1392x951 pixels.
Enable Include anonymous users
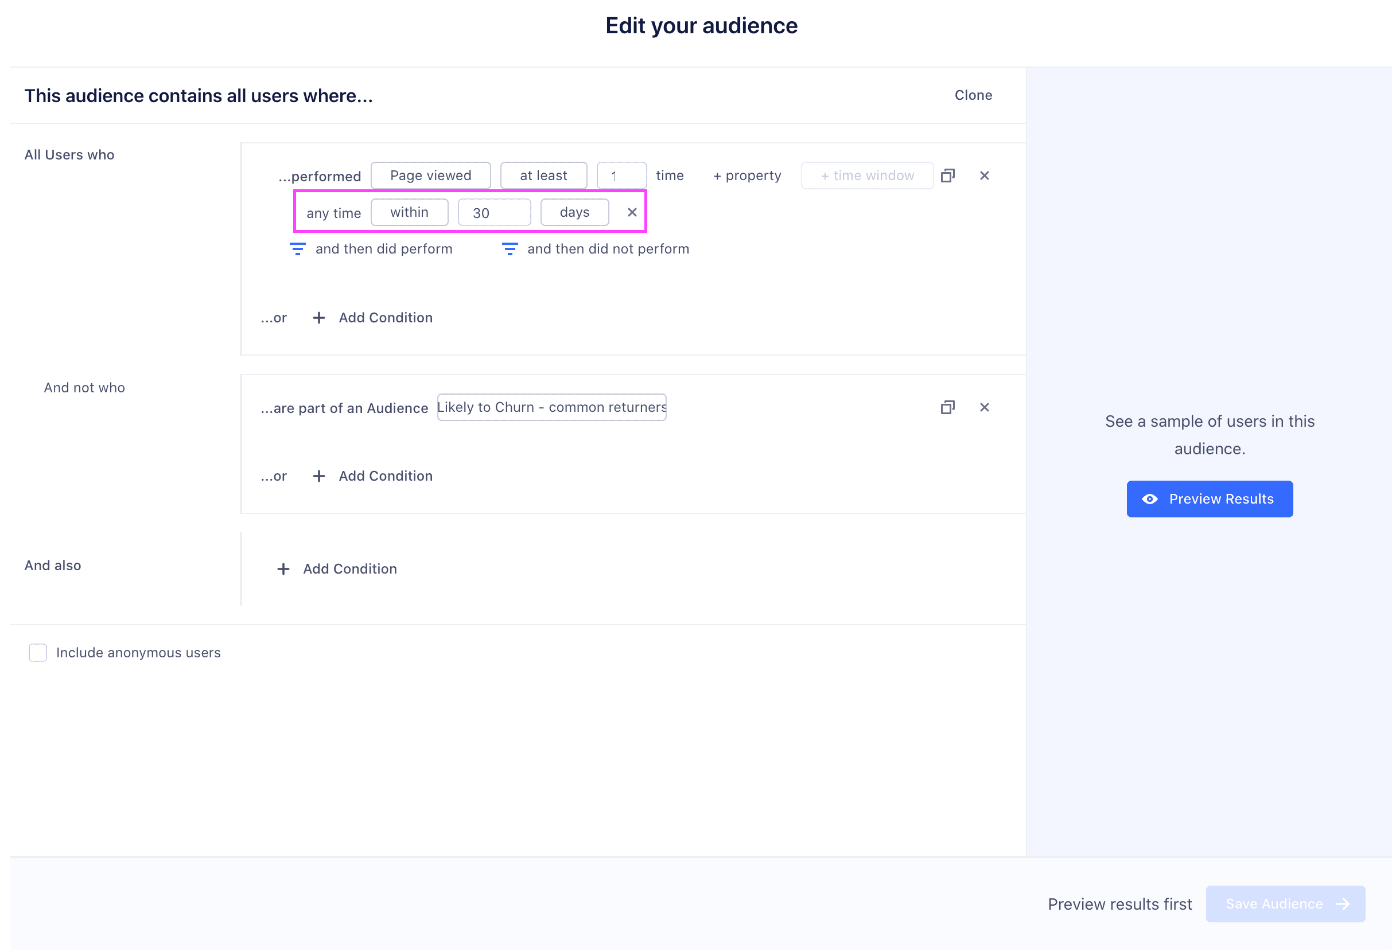point(38,652)
